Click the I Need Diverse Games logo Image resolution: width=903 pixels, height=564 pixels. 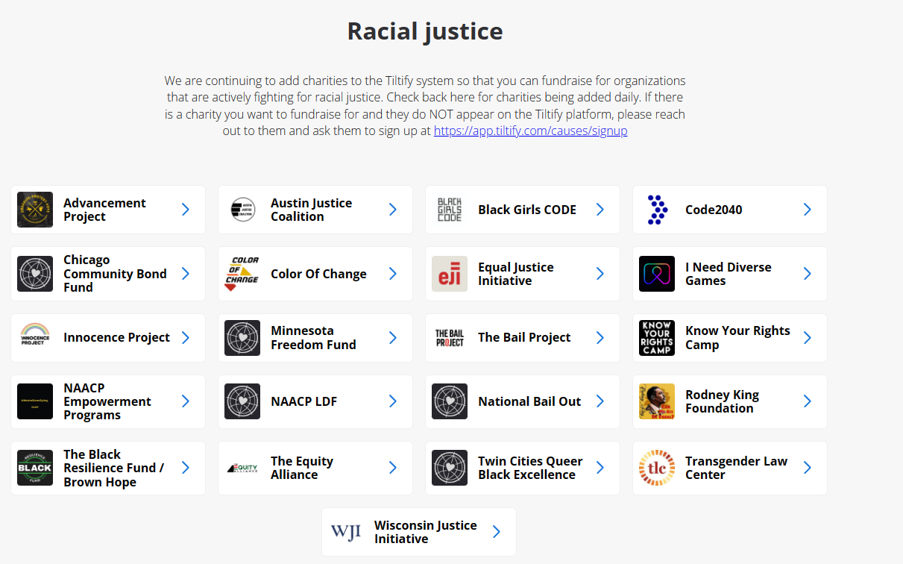tap(657, 274)
